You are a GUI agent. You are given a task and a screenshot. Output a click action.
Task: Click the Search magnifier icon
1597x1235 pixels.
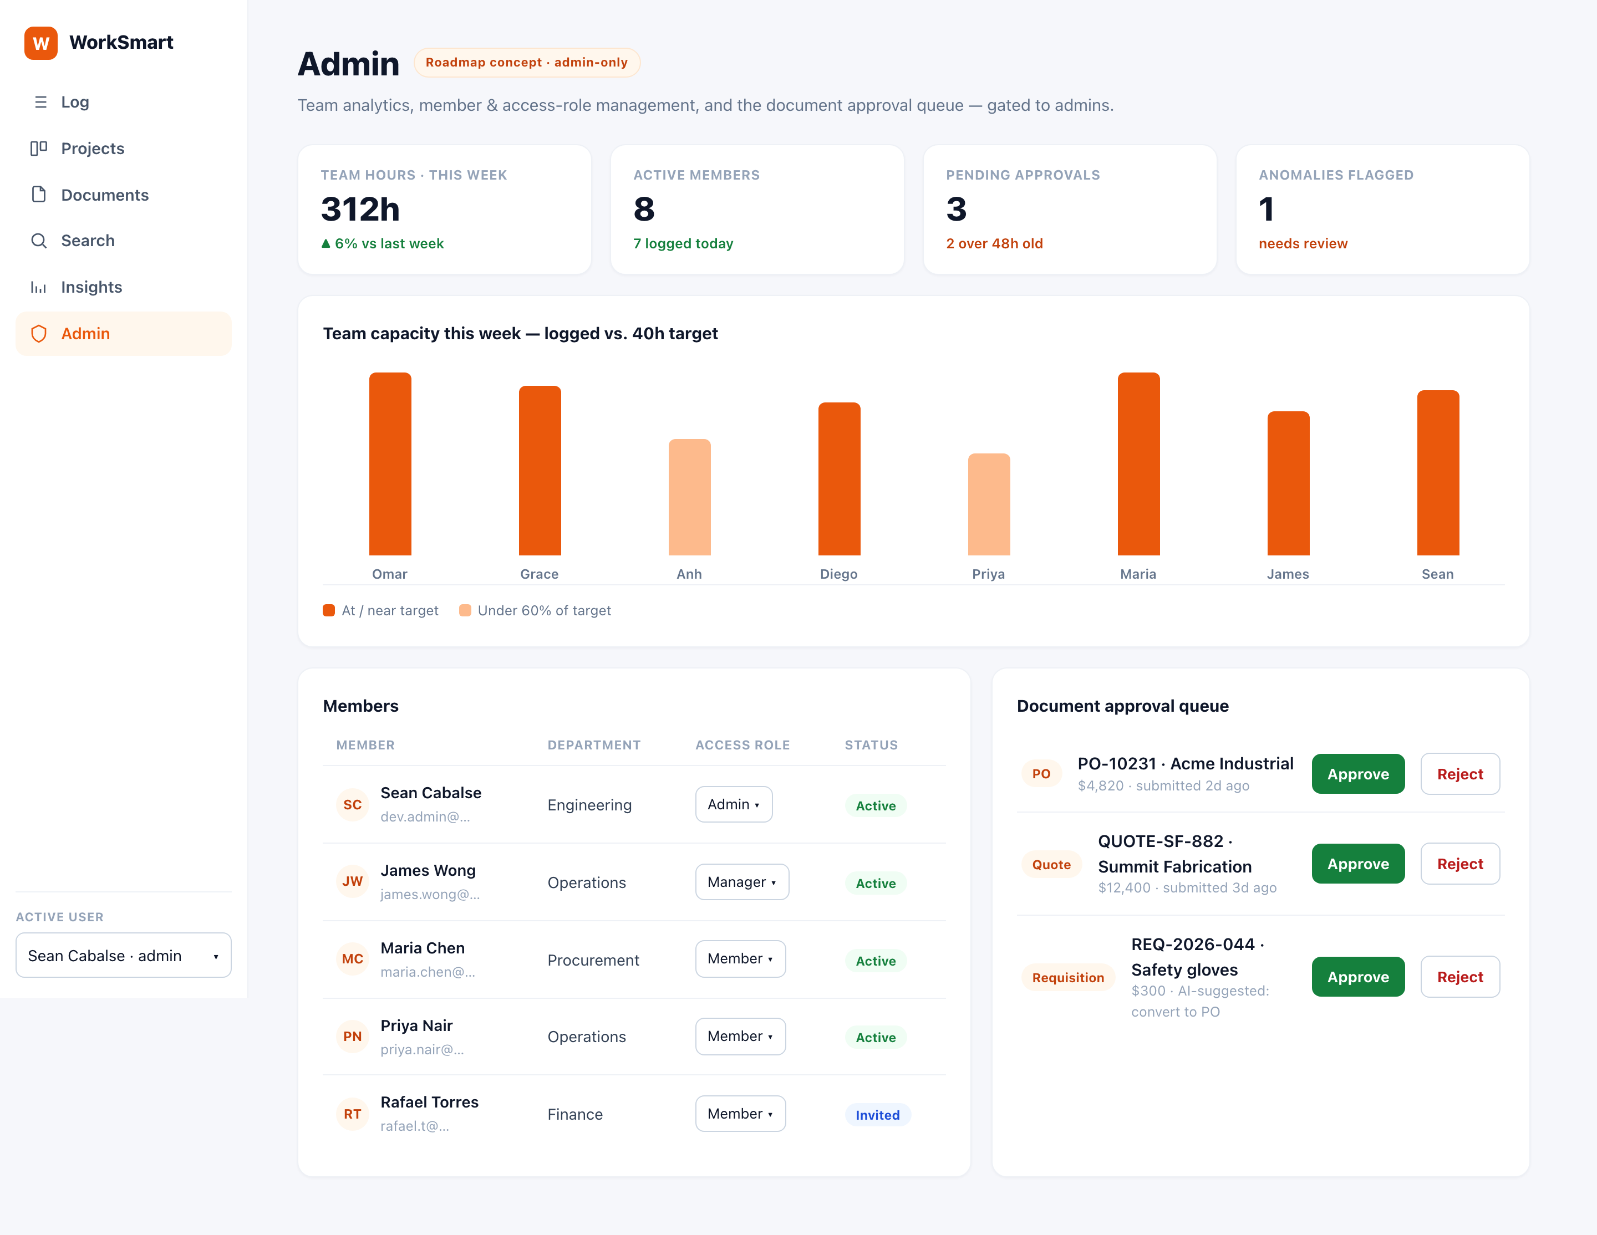tap(39, 241)
